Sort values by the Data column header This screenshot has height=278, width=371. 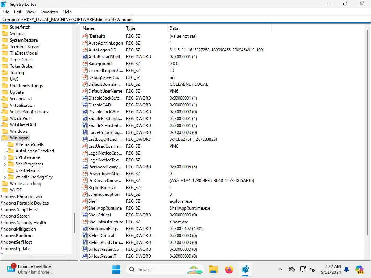[220, 28]
